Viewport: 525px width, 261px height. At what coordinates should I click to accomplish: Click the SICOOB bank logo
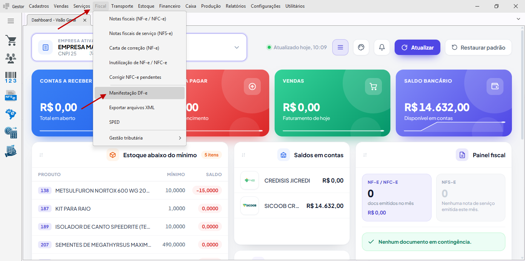250,206
